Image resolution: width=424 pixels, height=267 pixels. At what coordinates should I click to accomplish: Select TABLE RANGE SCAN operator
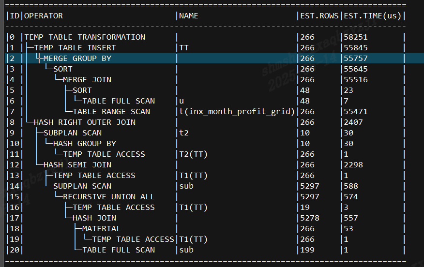coord(111,112)
